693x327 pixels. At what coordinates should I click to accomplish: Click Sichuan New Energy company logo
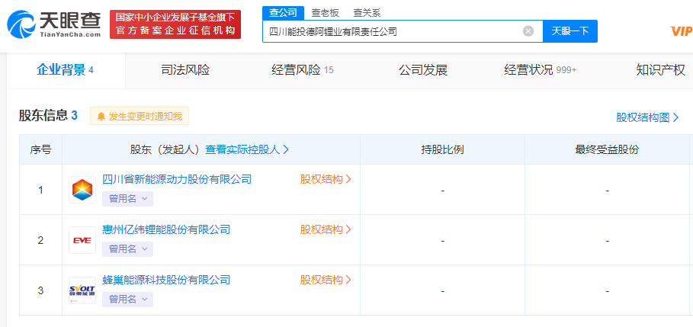(x=82, y=190)
